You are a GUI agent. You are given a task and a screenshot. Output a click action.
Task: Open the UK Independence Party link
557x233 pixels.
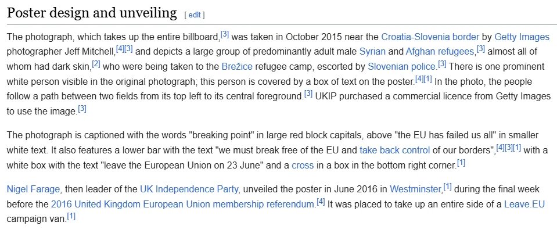click(x=189, y=189)
